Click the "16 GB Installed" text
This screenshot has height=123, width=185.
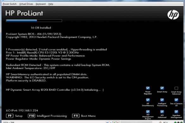point(41,28)
